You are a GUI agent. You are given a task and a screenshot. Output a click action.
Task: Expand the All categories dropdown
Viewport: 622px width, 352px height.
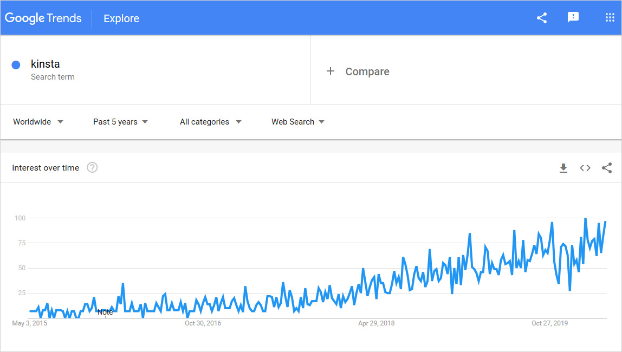(210, 122)
